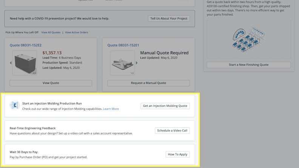Screen dimensions: 299x168
Task: Schedule a Video Call with sales
Action: pos(172,131)
